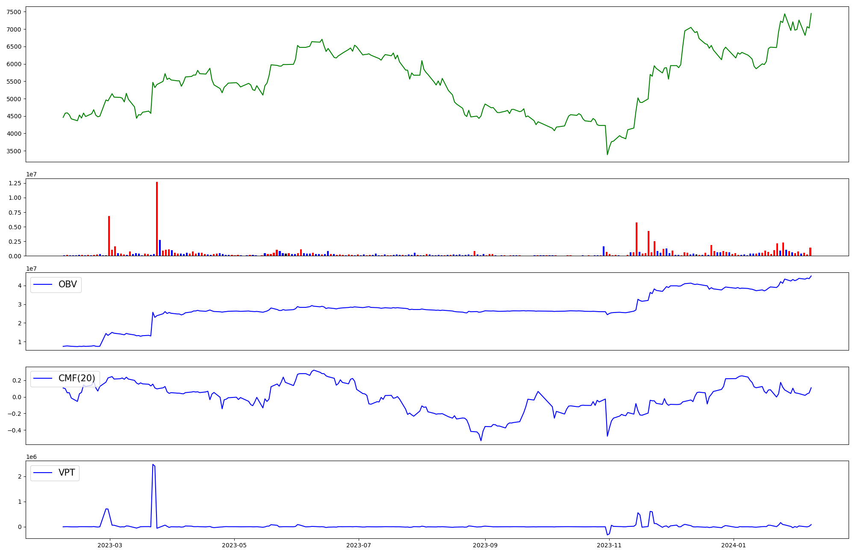
Task: Click the 1.25 volume axis tick
Action: pos(15,183)
